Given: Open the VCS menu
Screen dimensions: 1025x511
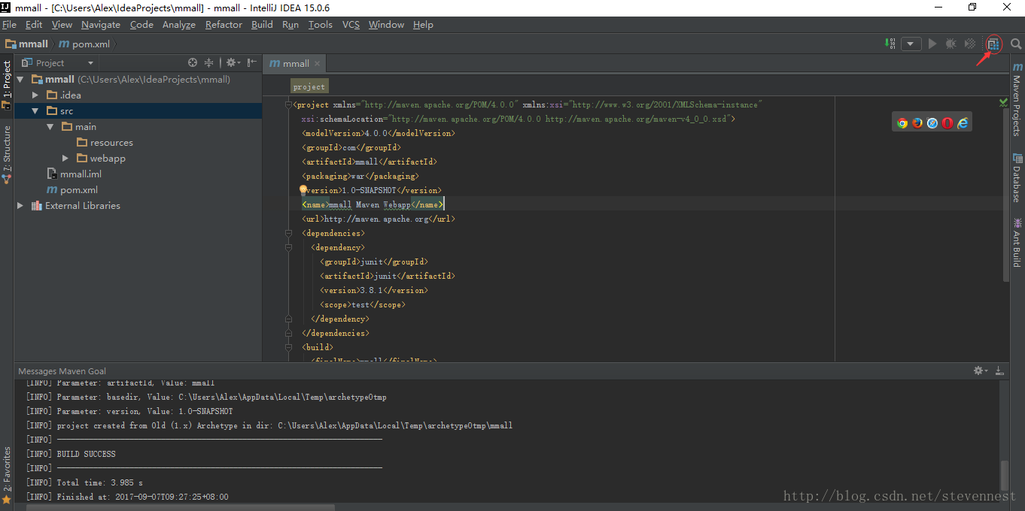Looking at the screenshot, I should tap(351, 25).
